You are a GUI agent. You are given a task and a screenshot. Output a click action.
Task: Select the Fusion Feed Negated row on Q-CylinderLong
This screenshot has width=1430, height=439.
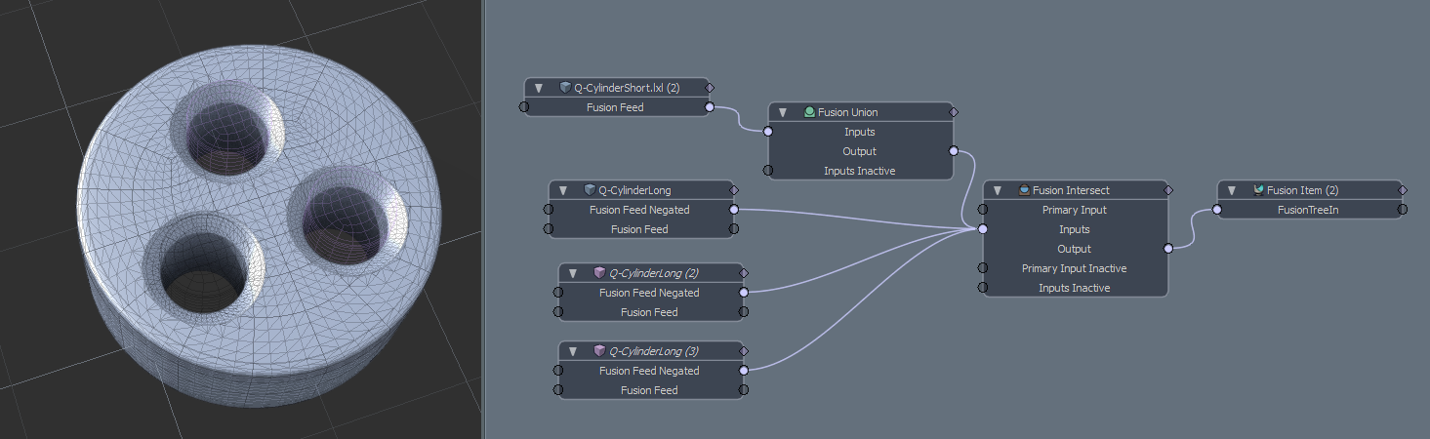click(639, 210)
